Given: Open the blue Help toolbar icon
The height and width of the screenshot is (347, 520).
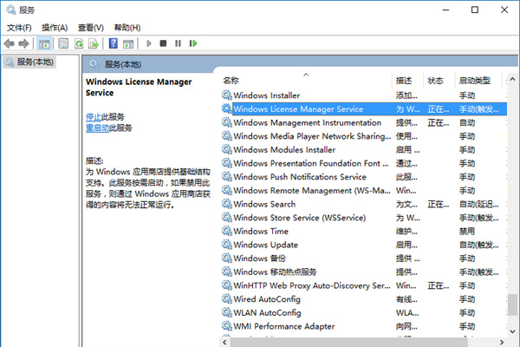Looking at the screenshot, I should [x=113, y=43].
